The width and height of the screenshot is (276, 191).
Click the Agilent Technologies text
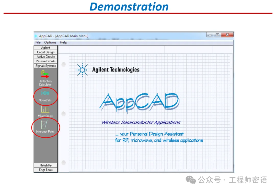(116, 70)
